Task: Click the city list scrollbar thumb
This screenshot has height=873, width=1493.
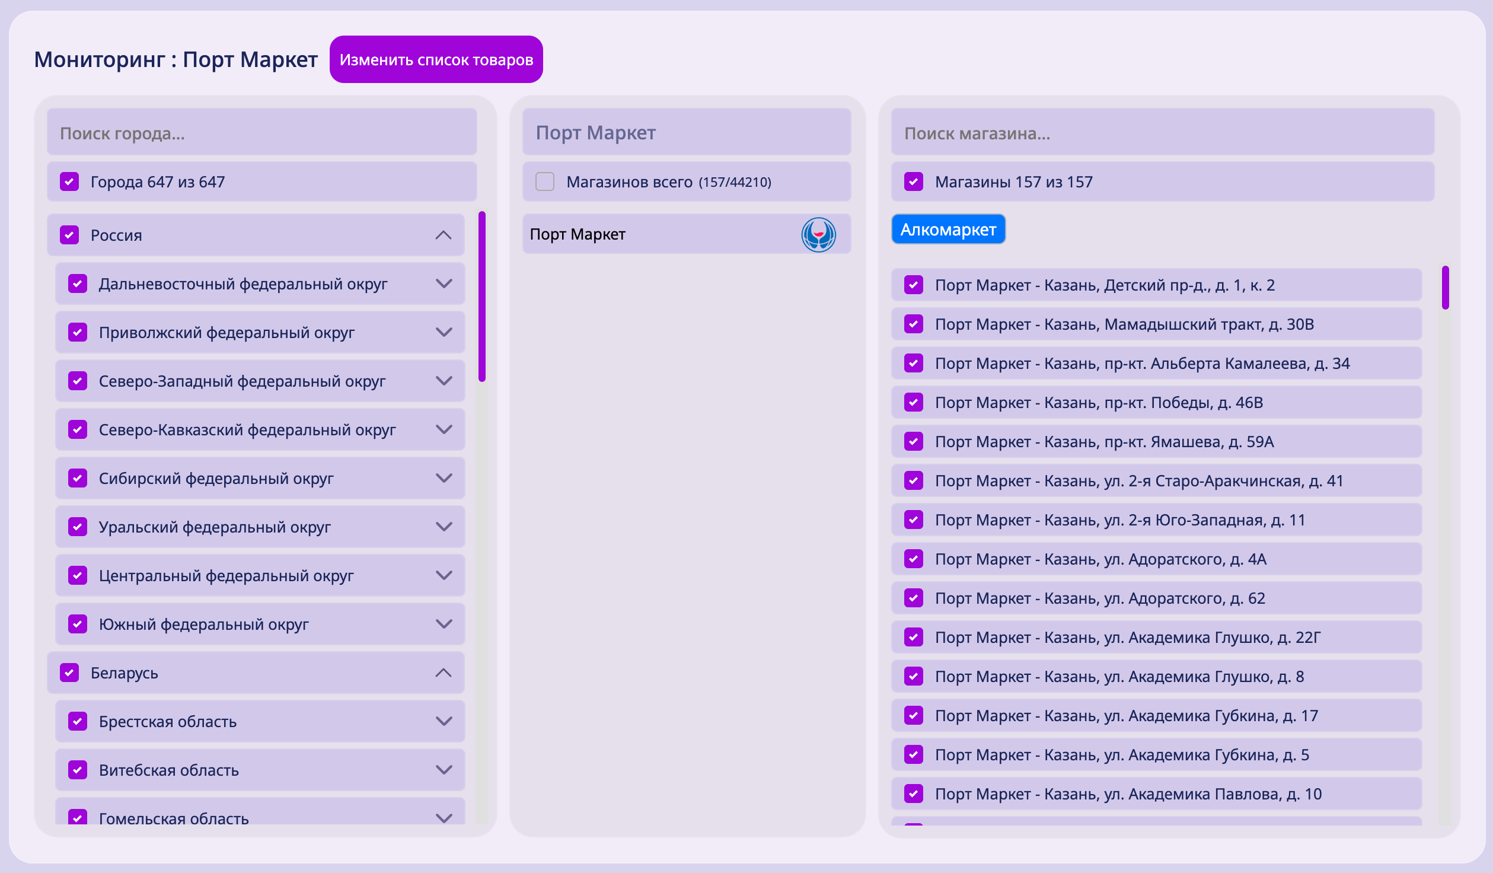Action: (x=482, y=297)
